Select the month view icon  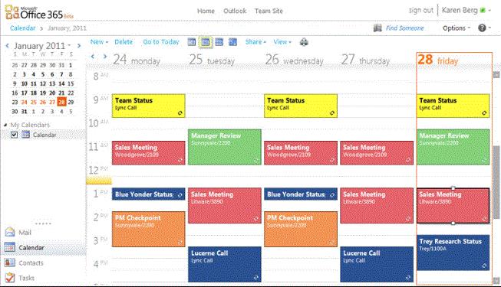(x=233, y=42)
